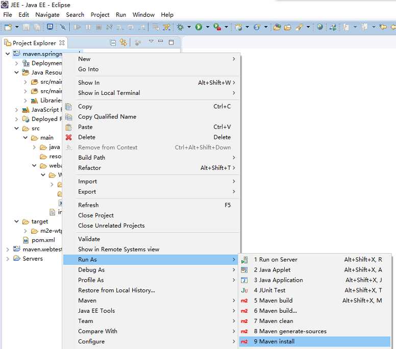Open the Navigate menu

click(47, 15)
